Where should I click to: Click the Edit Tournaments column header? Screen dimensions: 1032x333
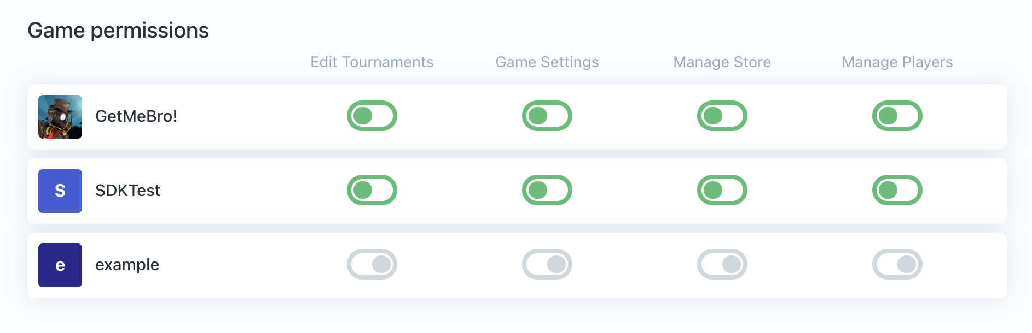tap(372, 62)
